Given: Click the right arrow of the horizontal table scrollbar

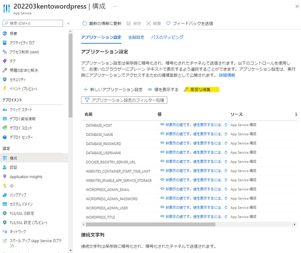Looking at the screenshot, I should (295, 224).
